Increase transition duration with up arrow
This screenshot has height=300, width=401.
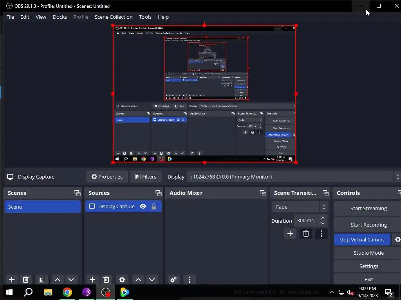click(323, 218)
